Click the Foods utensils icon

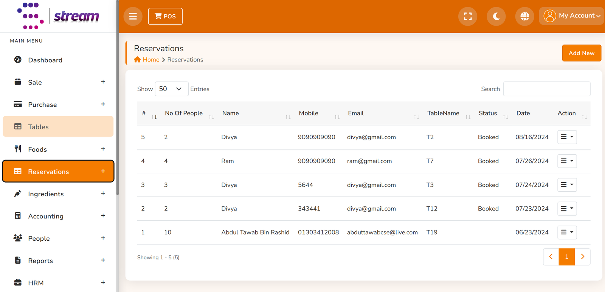[18, 149]
